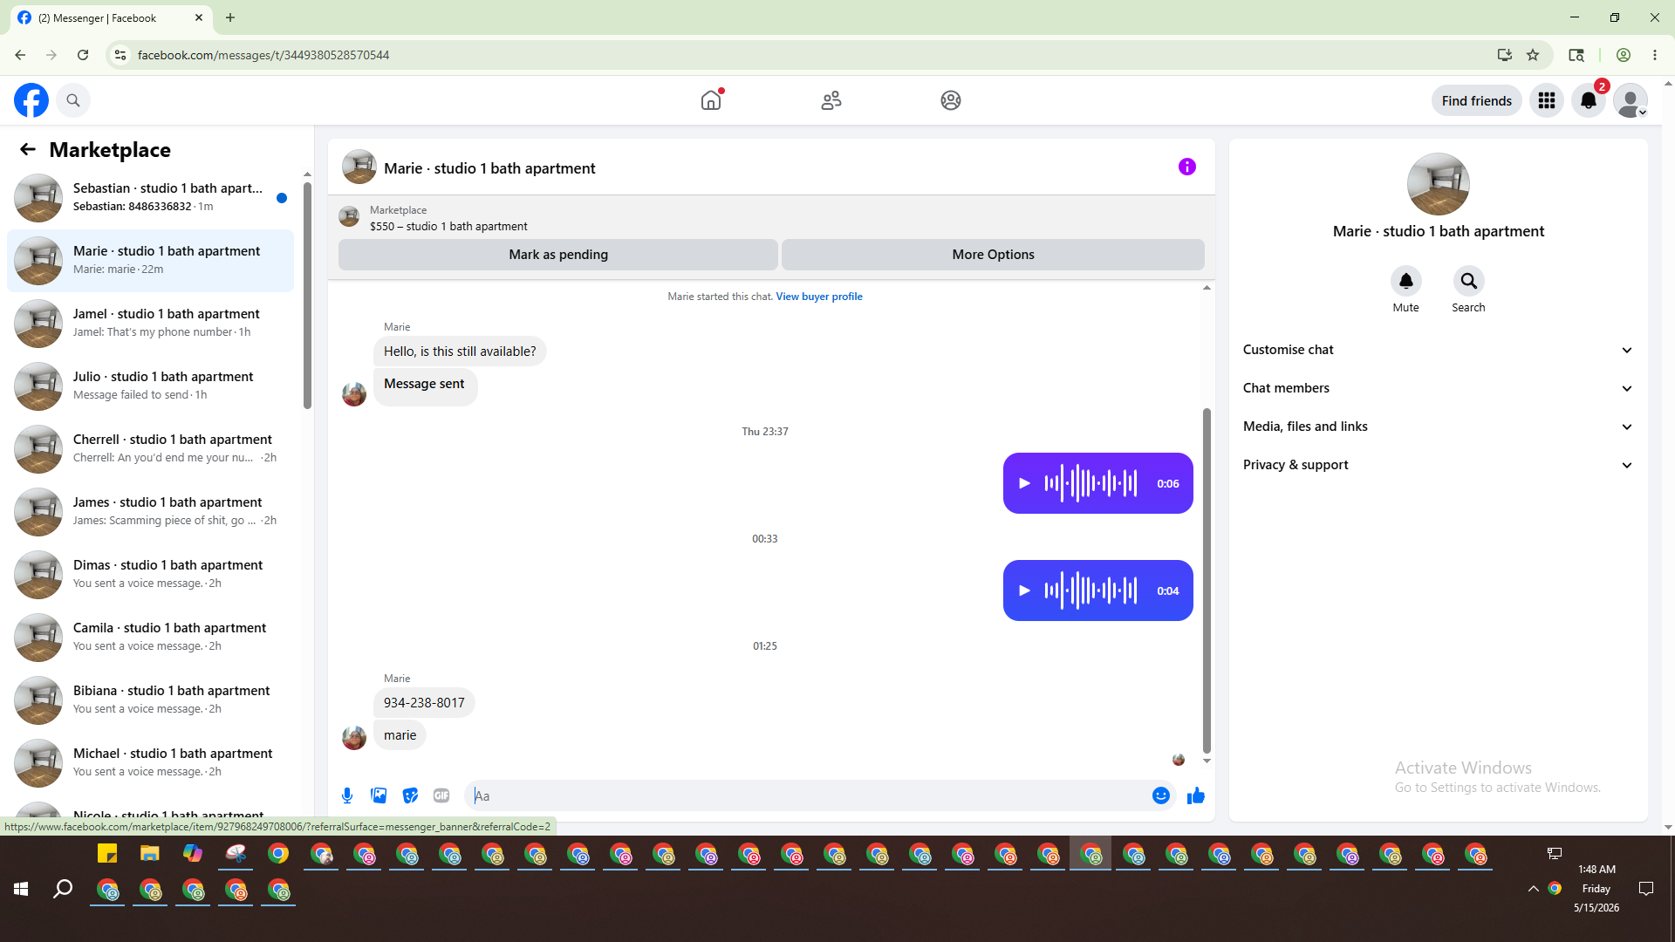Select the Bibiana studio apartment conversation

pyautogui.click(x=150, y=700)
